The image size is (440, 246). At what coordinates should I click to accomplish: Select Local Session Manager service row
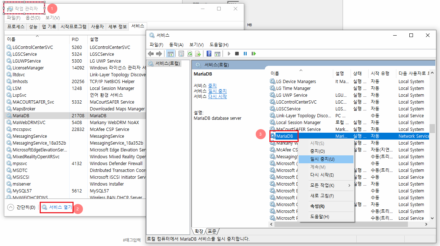tap(349, 122)
